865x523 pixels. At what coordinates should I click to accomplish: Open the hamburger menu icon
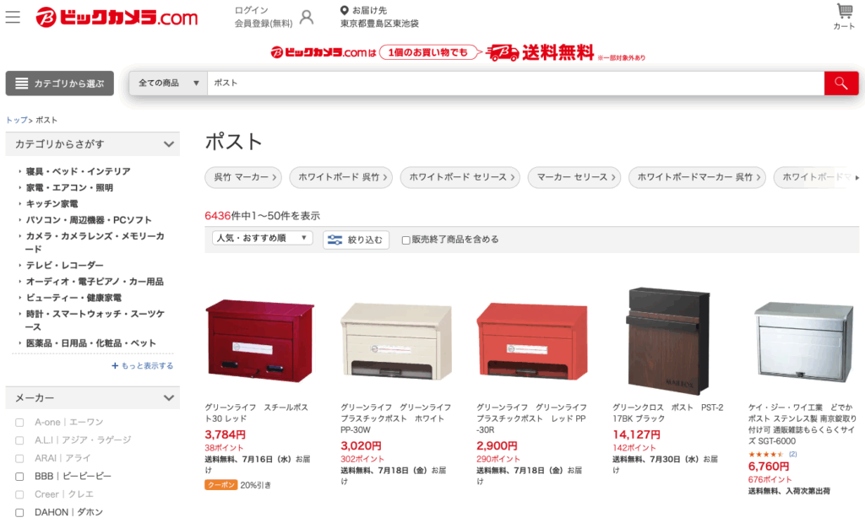pyautogui.click(x=13, y=17)
